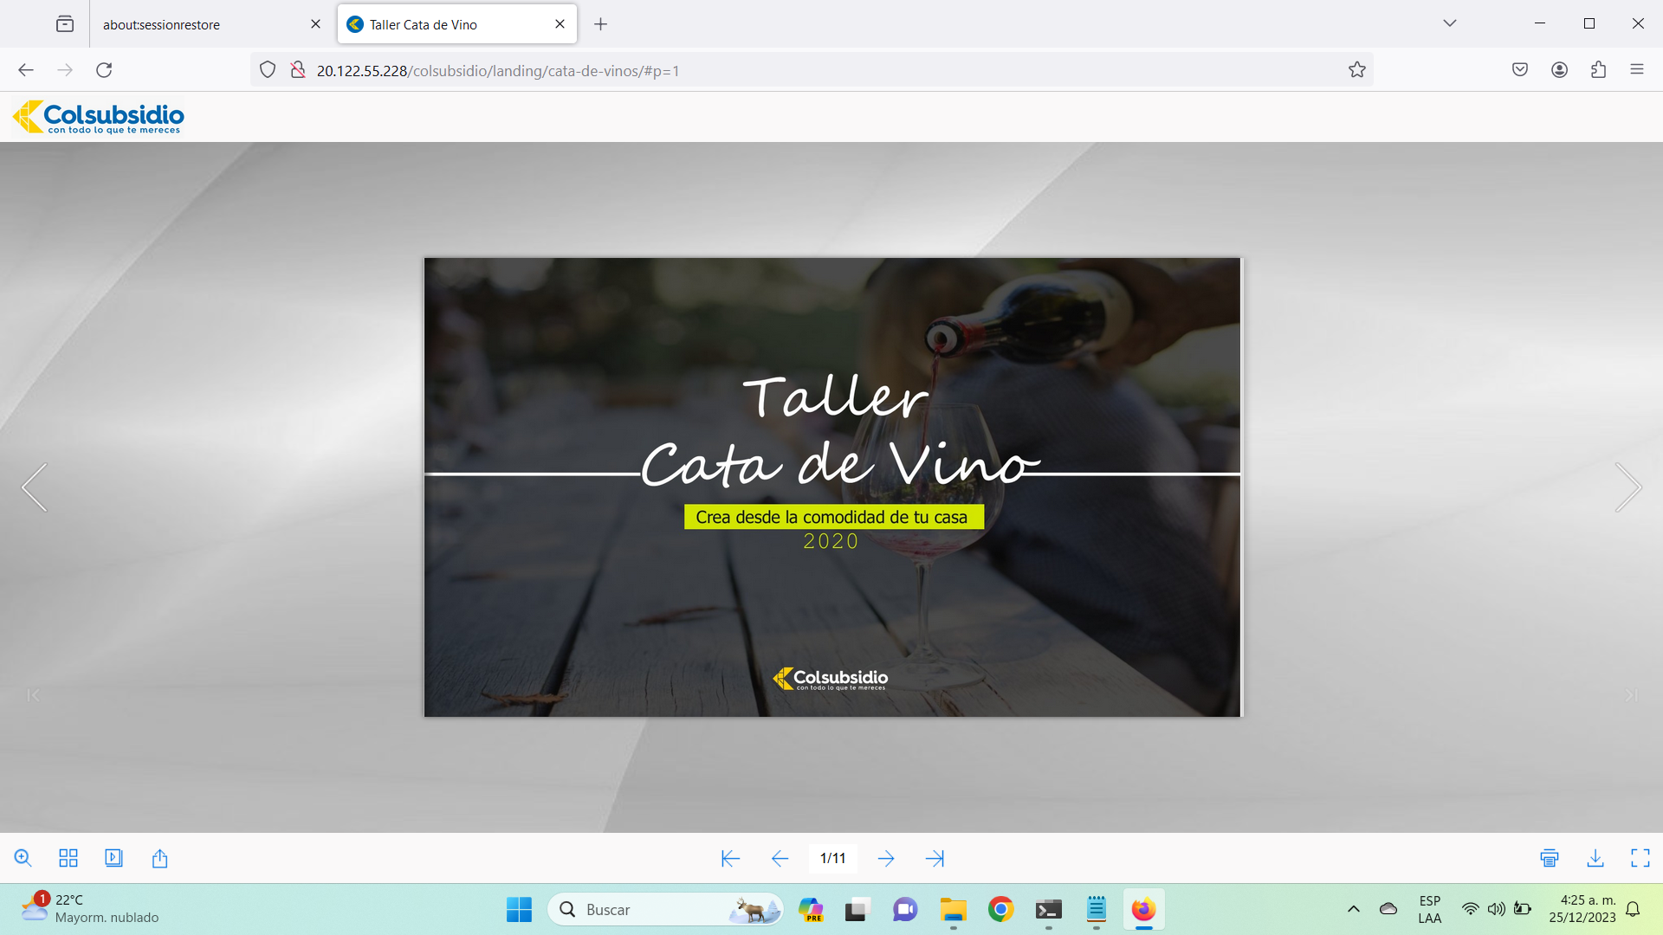Image resolution: width=1663 pixels, height=935 pixels.
Task: Start the autoplay slideshow icon
Action: pyautogui.click(x=113, y=858)
